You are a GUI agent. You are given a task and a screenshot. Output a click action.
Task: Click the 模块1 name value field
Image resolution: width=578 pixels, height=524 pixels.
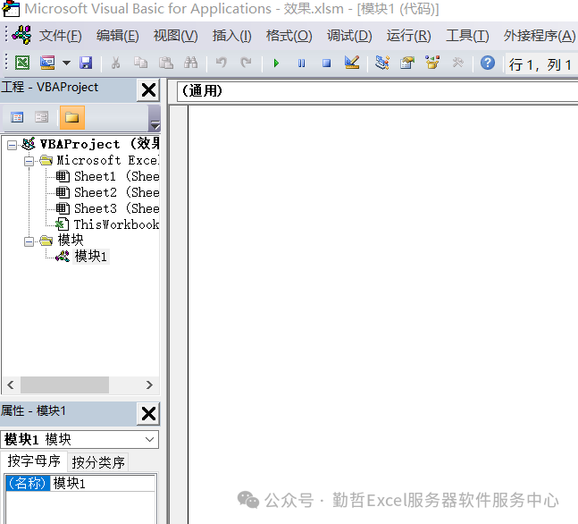(103, 483)
